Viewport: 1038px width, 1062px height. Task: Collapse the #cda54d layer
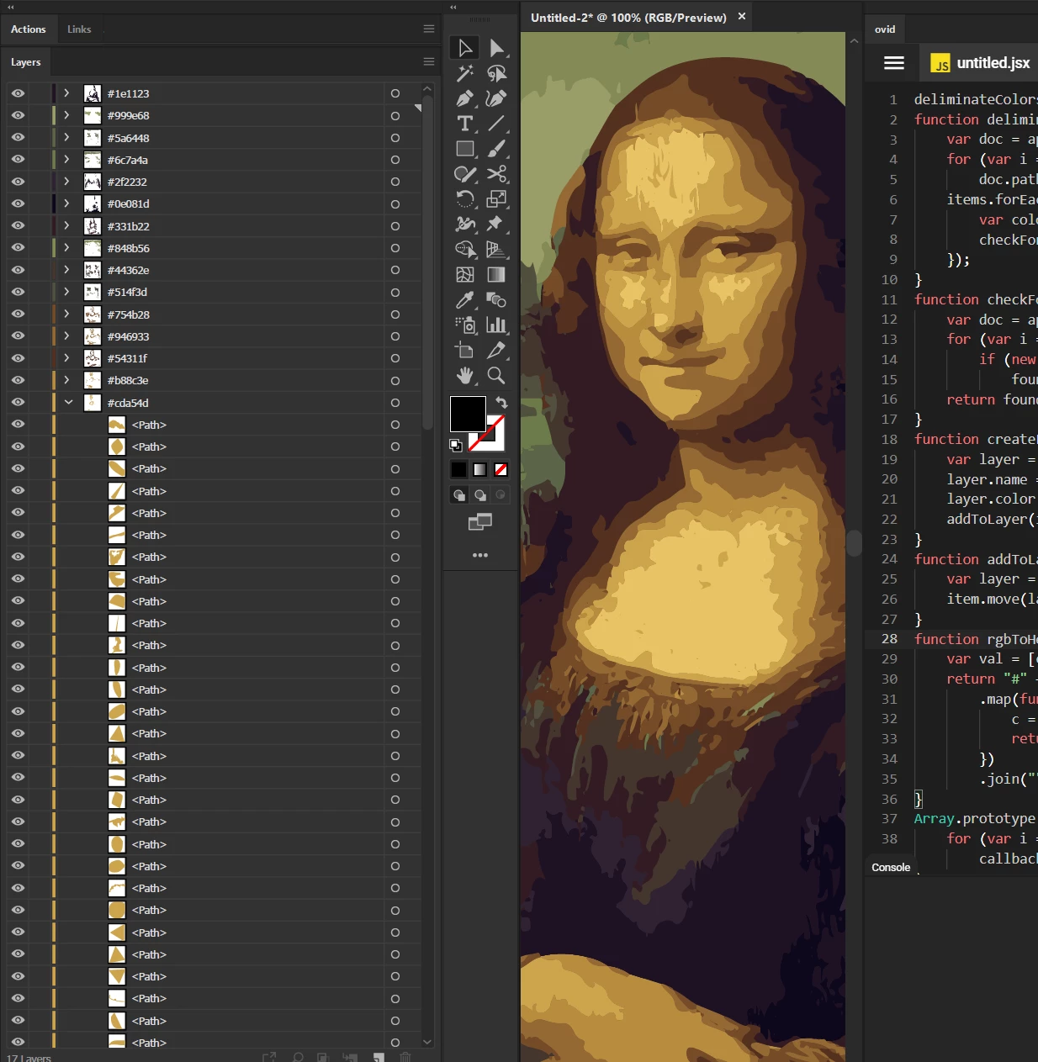68,402
